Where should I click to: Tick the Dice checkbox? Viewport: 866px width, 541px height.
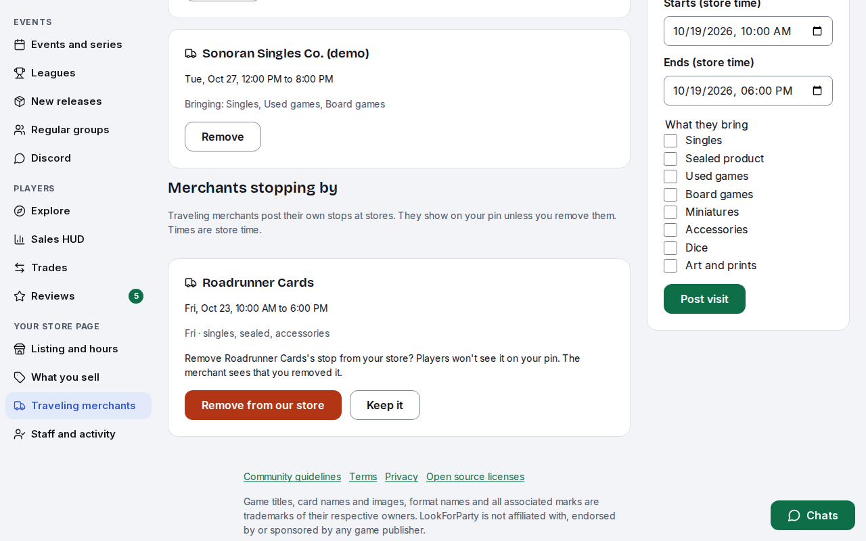click(670, 248)
